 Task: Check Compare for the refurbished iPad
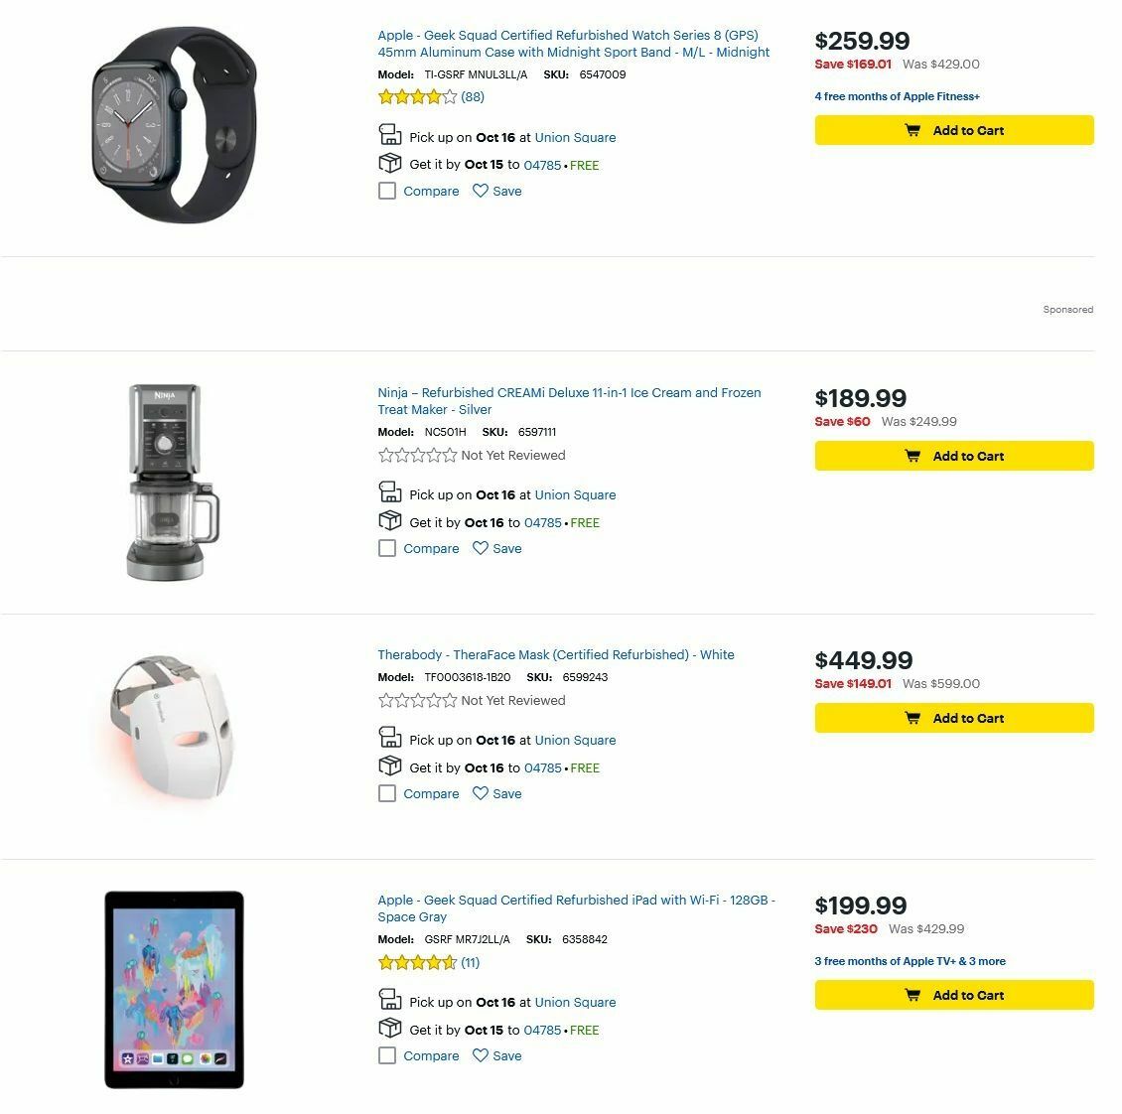point(387,1055)
